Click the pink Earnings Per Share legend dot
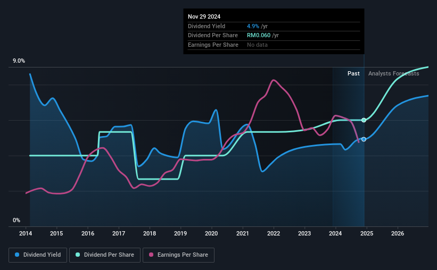437x270 pixels. [x=151, y=255]
